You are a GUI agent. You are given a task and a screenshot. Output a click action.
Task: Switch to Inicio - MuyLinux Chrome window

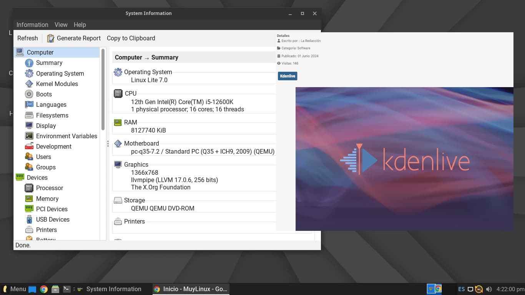point(191,289)
